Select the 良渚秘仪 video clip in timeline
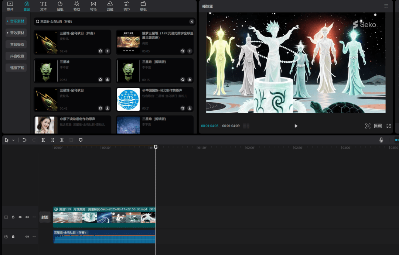399x255 pixels. pyautogui.click(x=104, y=217)
